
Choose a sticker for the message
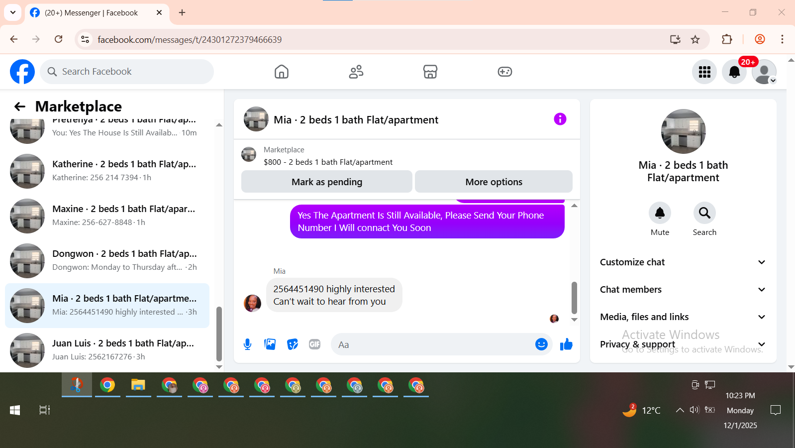pyautogui.click(x=293, y=344)
